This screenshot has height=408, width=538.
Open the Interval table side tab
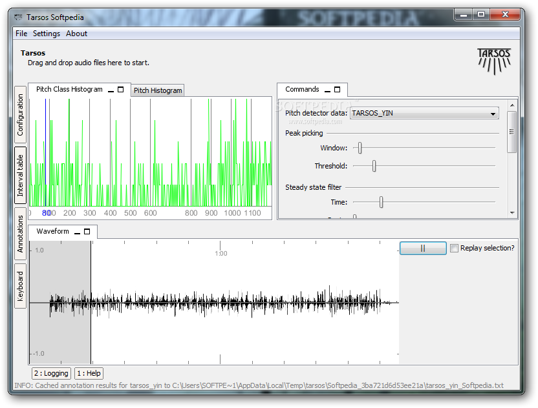tap(20, 176)
